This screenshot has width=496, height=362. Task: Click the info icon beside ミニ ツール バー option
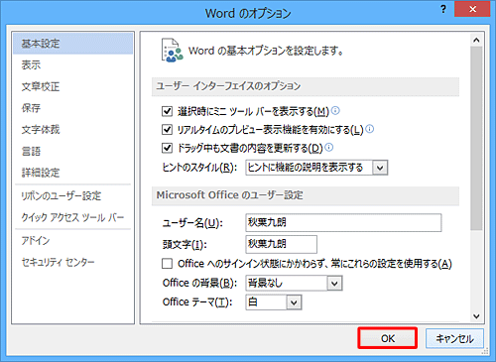pyautogui.click(x=335, y=111)
